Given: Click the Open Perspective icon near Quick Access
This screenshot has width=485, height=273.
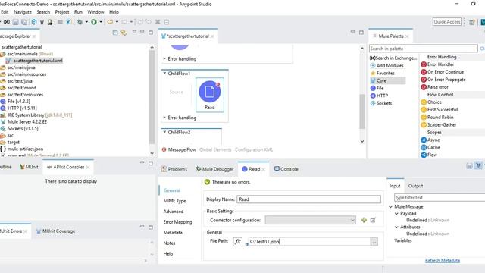Looking at the screenshot, I should tap(472, 22).
